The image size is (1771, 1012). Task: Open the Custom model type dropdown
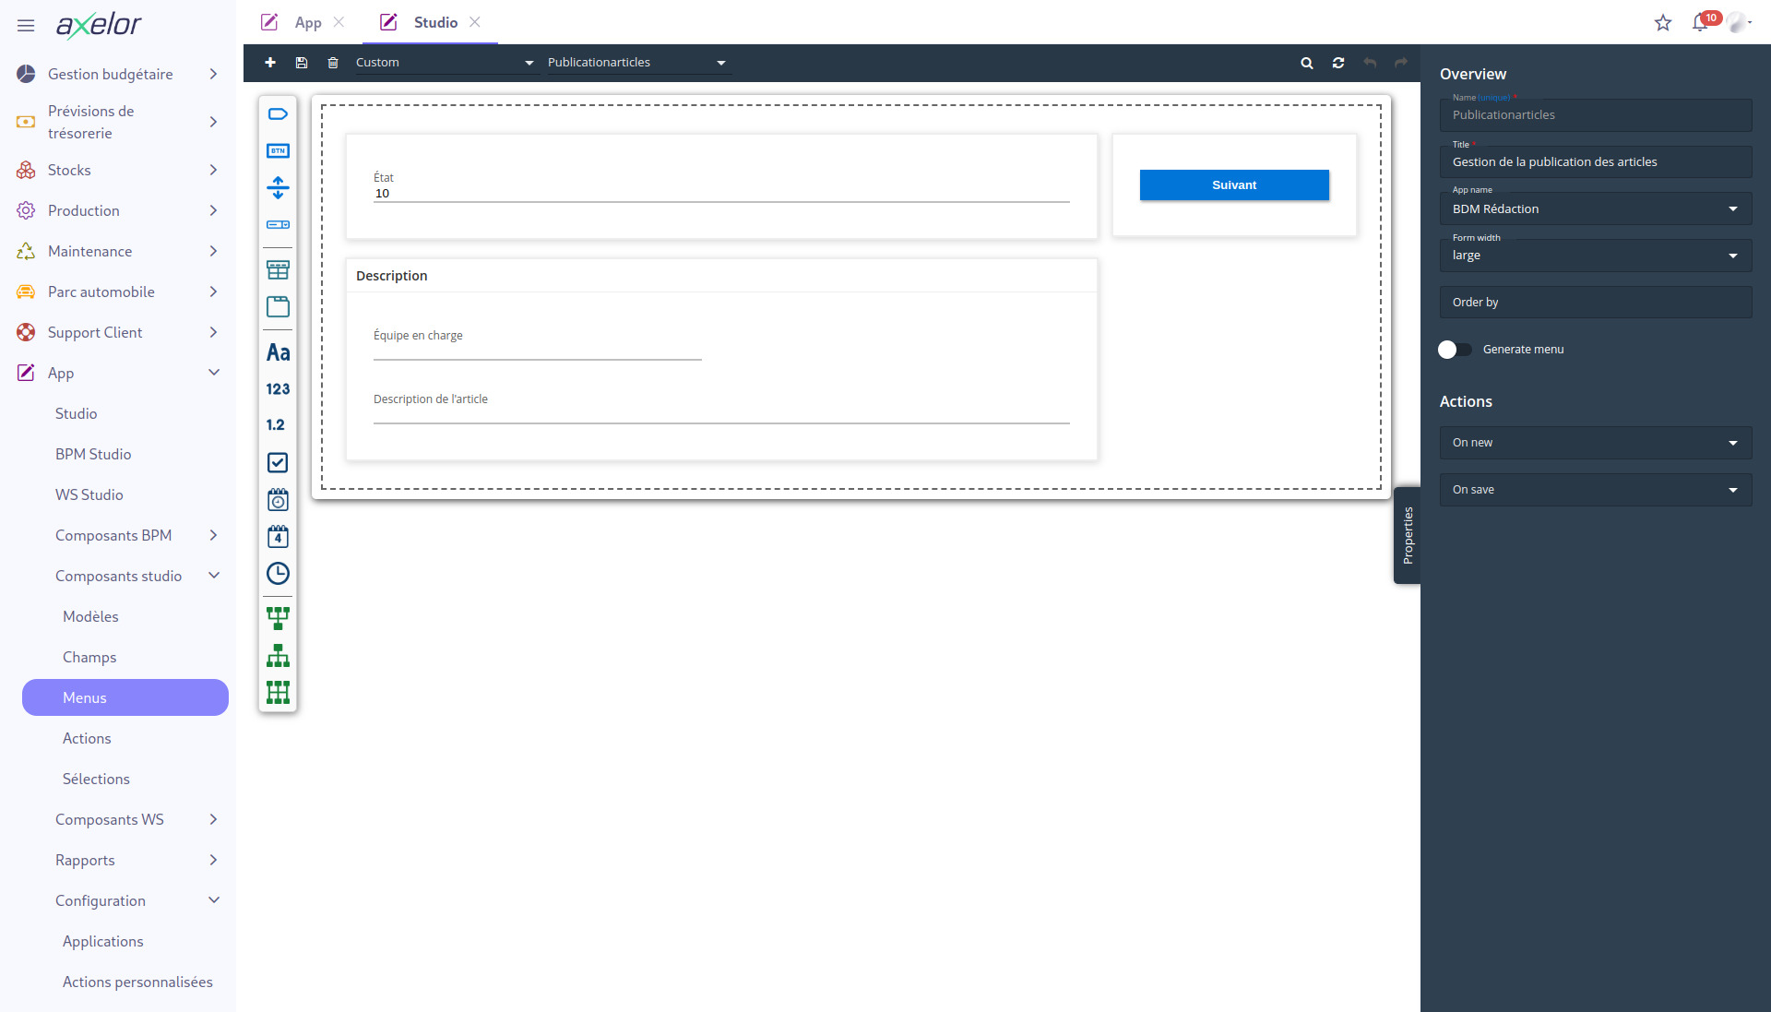pyautogui.click(x=445, y=63)
